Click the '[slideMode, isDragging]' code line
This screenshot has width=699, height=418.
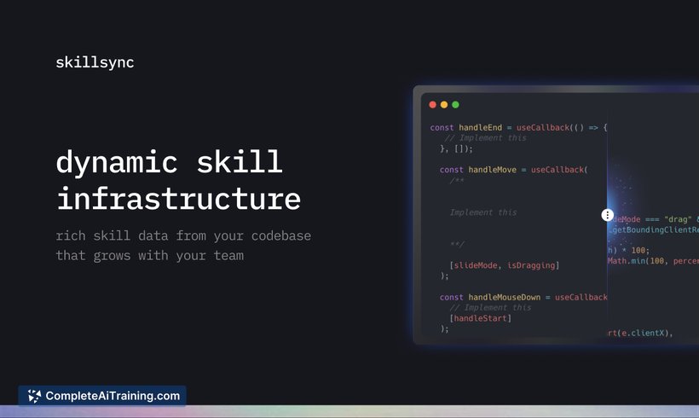504,265
